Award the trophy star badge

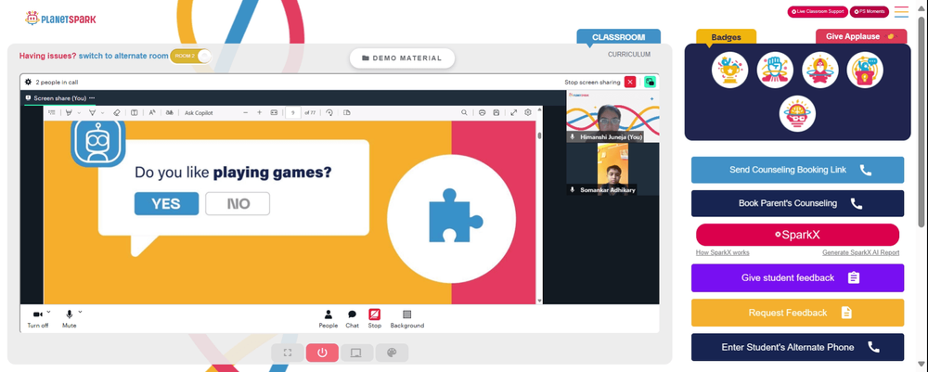(729, 70)
